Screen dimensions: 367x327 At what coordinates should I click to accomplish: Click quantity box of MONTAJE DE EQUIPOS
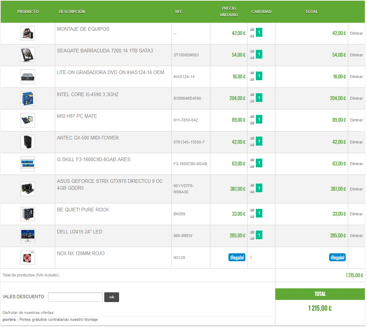(x=260, y=33)
